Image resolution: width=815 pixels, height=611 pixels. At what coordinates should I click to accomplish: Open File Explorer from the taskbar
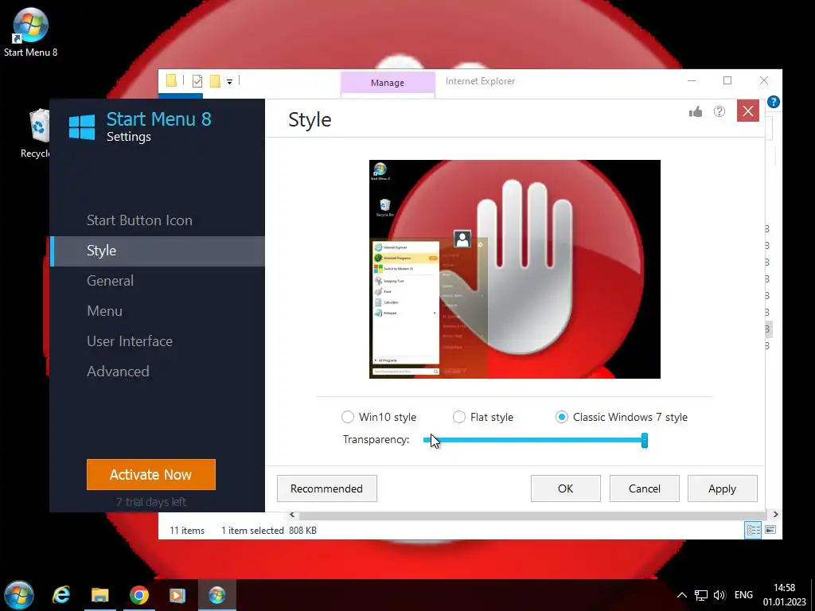coord(99,595)
